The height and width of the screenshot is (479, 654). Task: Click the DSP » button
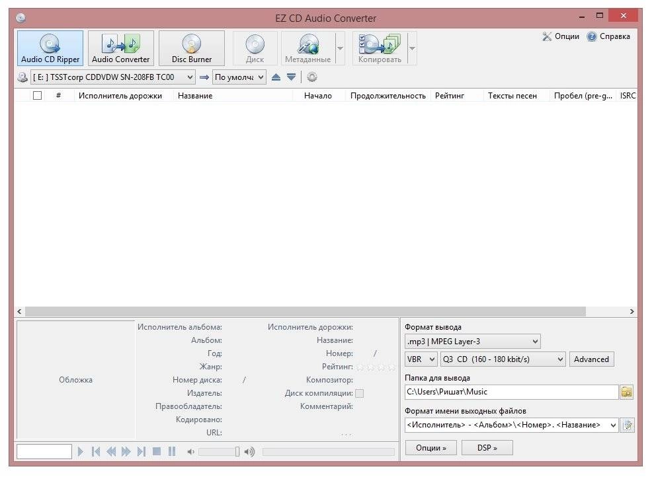click(487, 448)
